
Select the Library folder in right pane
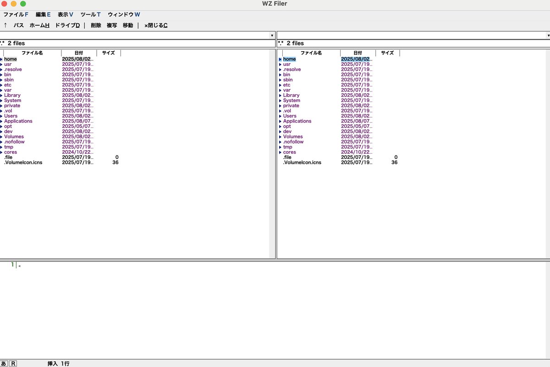click(291, 96)
